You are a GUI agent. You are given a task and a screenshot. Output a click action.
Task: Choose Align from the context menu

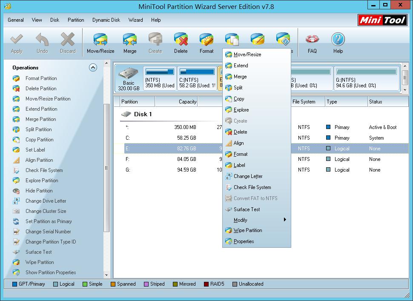pyautogui.click(x=257, y=143)
